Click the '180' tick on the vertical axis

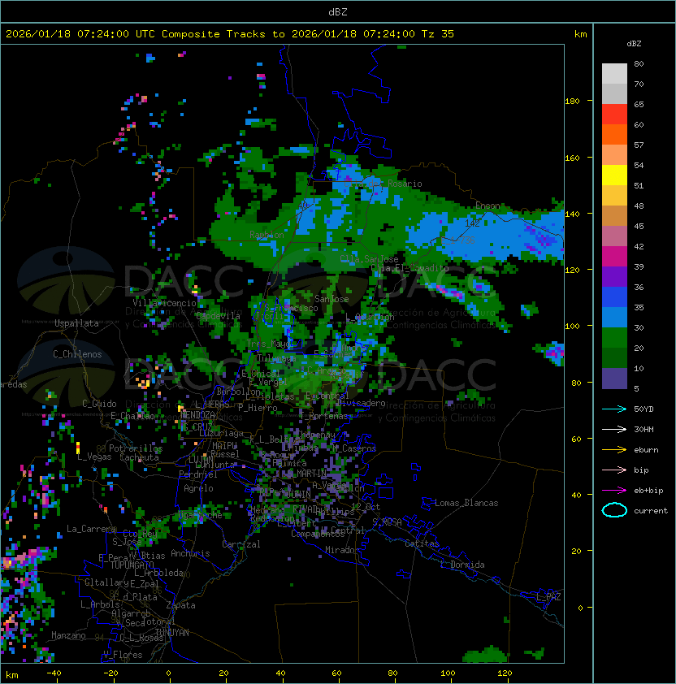click(572, 101)
